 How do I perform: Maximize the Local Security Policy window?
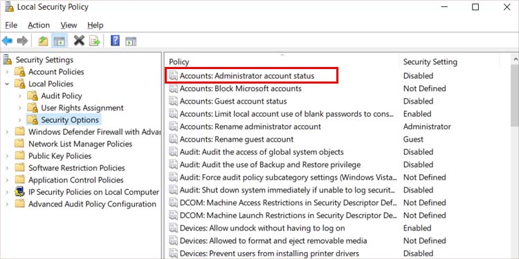coord(475,7)
